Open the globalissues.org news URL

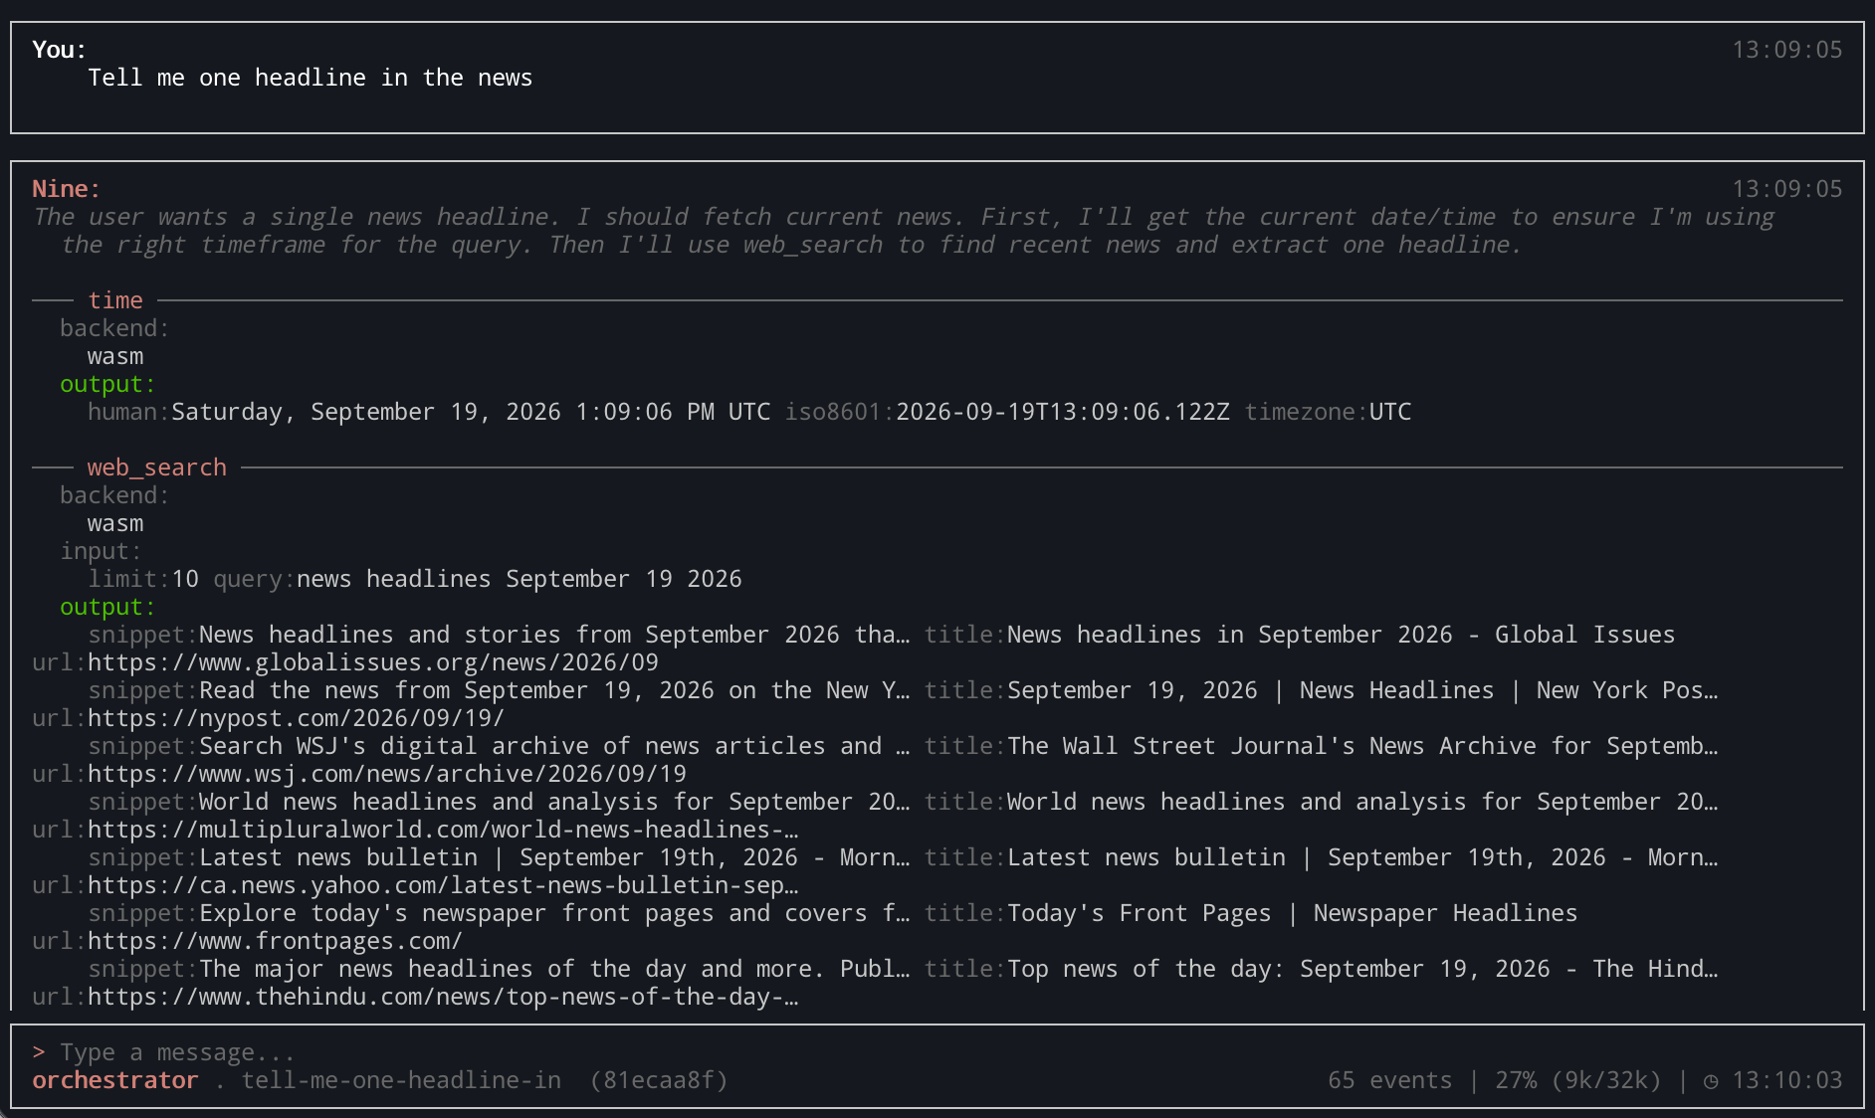coord(373,662)
